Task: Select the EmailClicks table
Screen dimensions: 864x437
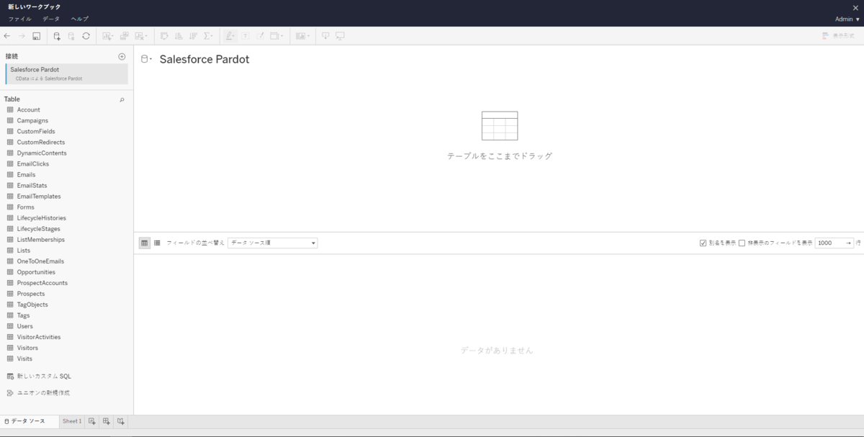Action: pyautogui.click(x=33, y=163)
